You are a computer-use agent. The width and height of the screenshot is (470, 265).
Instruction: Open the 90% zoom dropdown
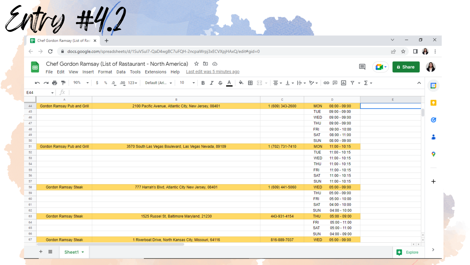[81, 83]
